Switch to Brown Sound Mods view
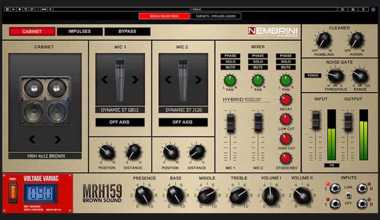The image size is (380, 220). 164,16
